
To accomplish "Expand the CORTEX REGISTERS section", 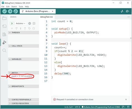I will click(x=23, y=103).
